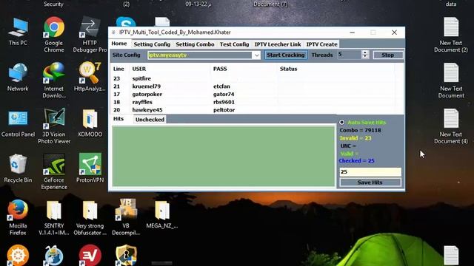The width and height of the screenshot is (474, 266).
Task: Switch to the Home tab
Action: (119, 44)
